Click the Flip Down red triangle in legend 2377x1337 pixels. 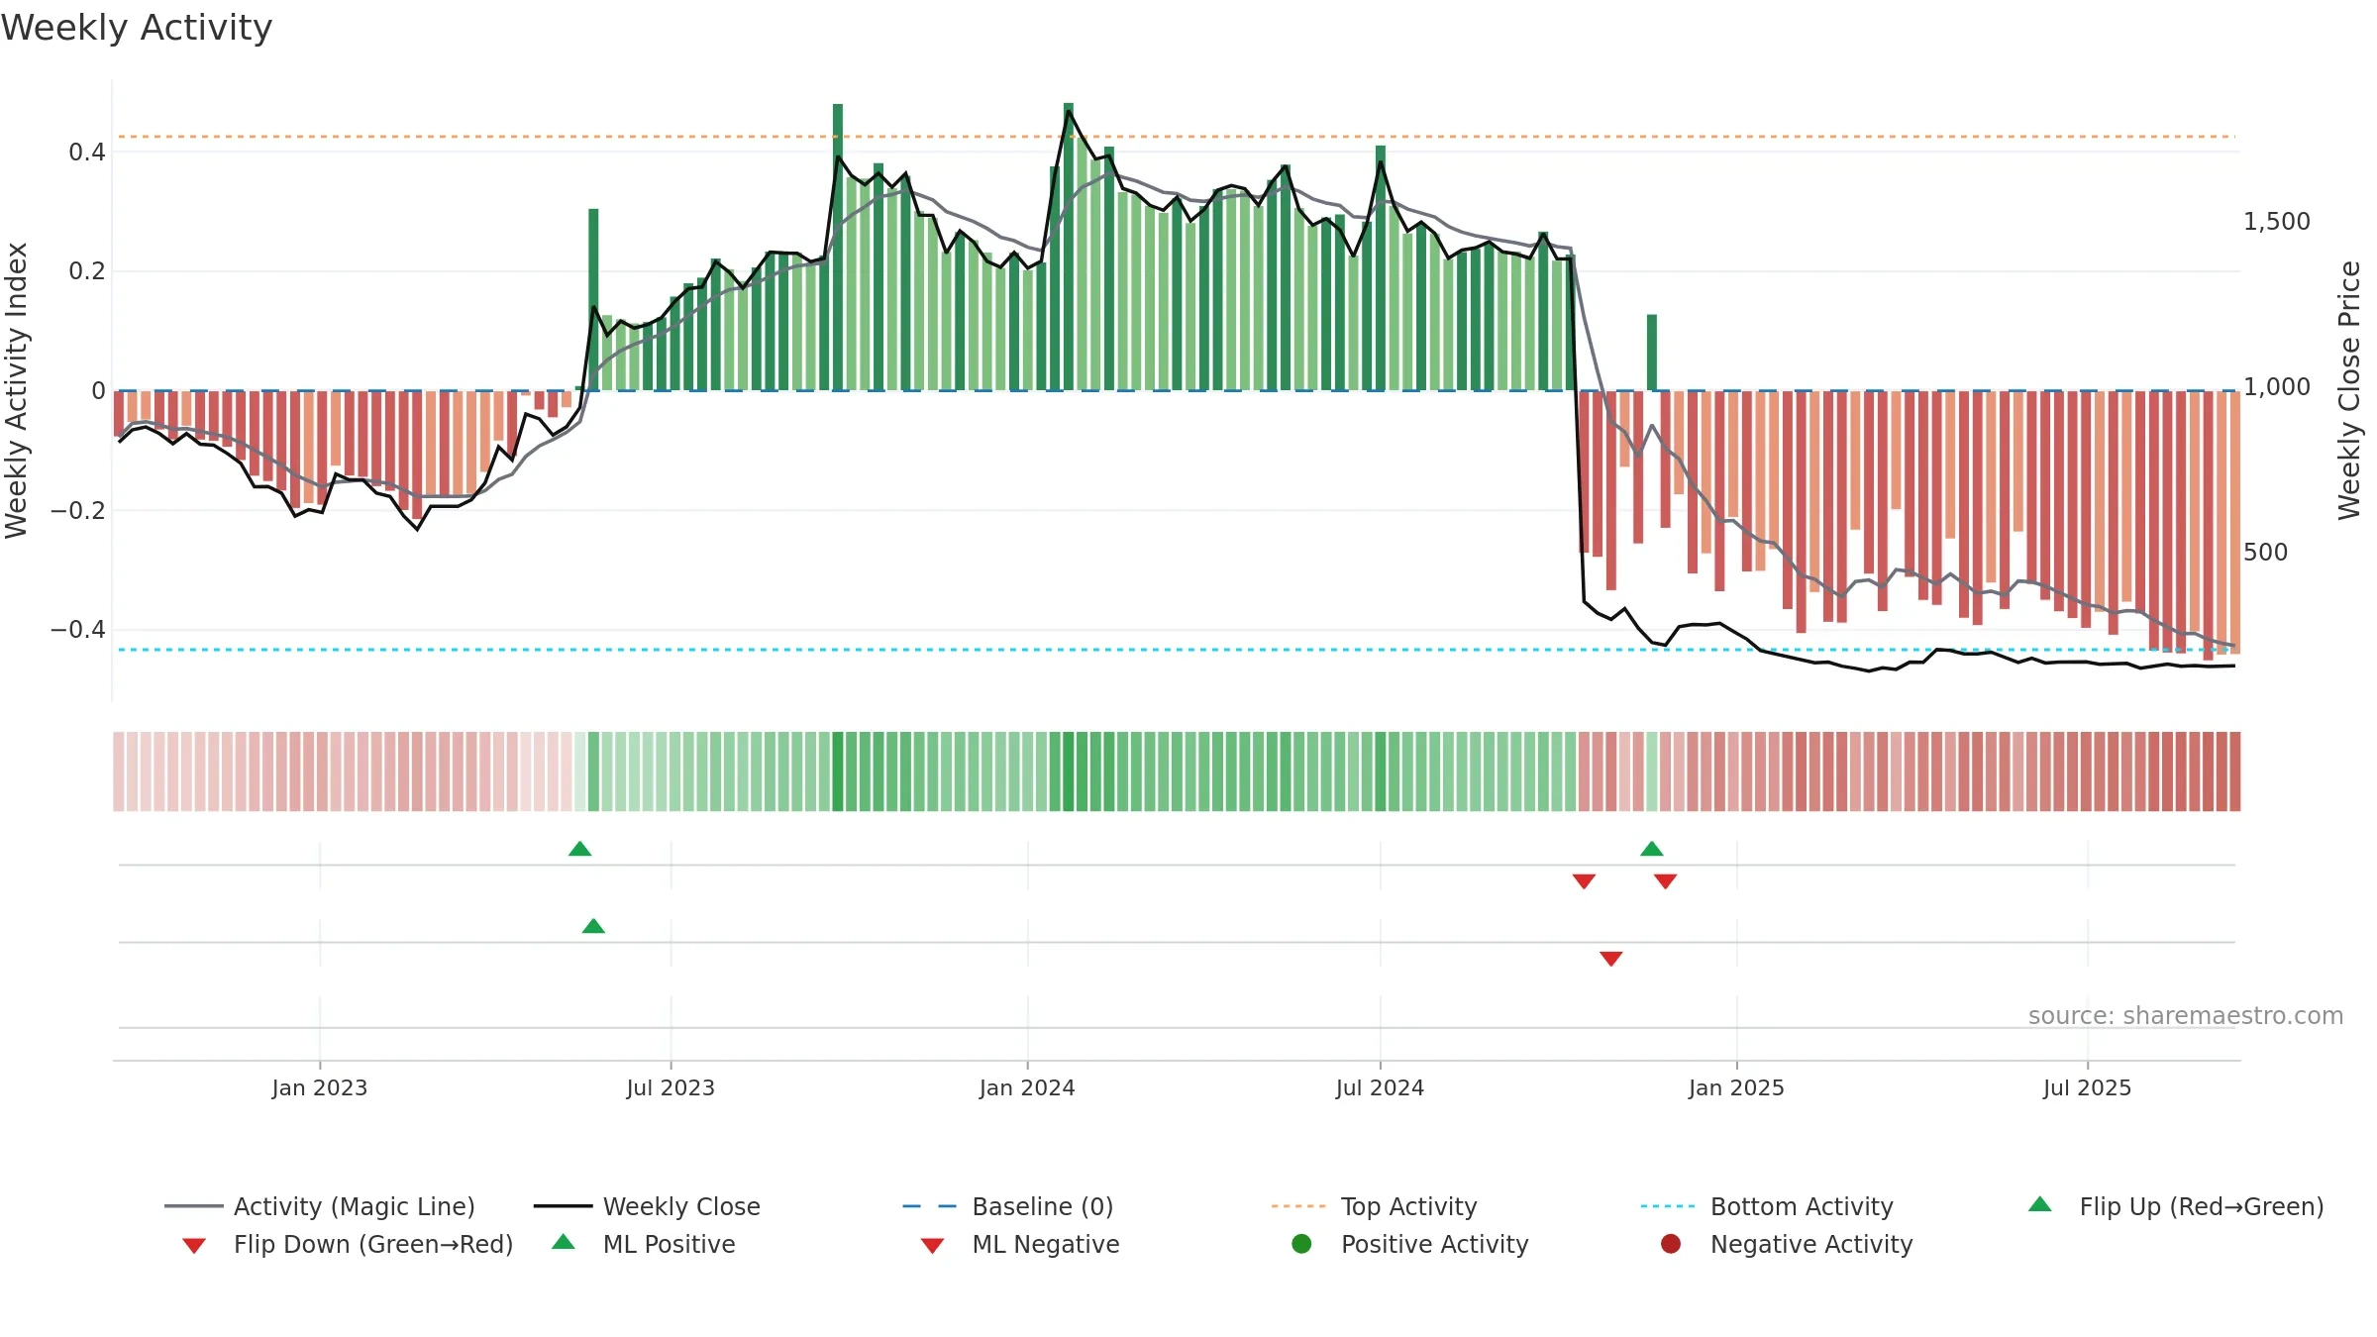pyautogui.click(x=194, y=1246)
